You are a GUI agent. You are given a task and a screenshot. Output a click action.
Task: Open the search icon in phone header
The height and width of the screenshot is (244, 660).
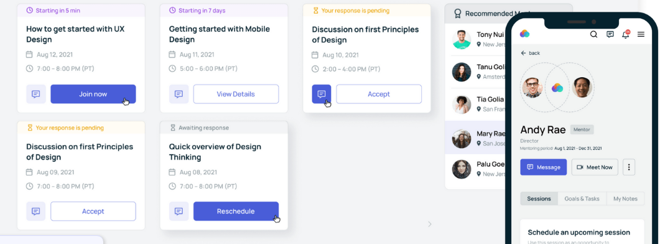tap(593, 35)
